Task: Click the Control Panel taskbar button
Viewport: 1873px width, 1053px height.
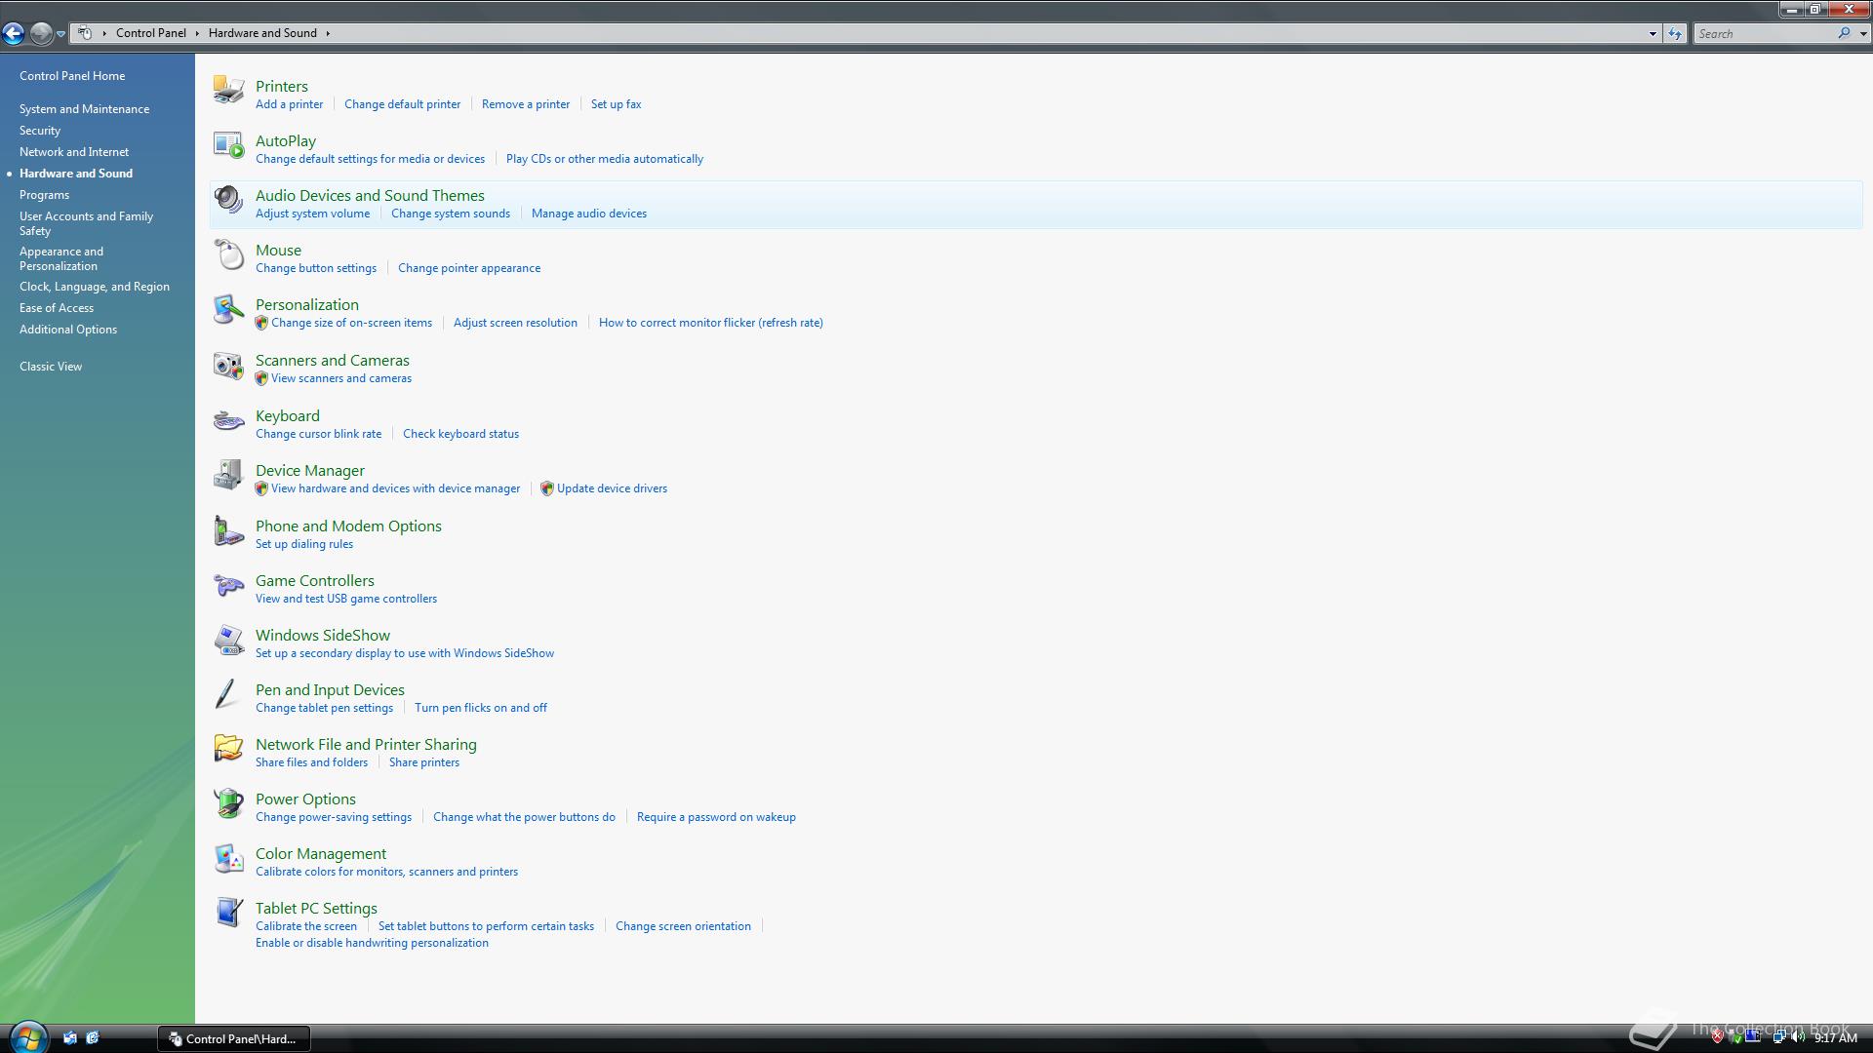Action: 234,1038
